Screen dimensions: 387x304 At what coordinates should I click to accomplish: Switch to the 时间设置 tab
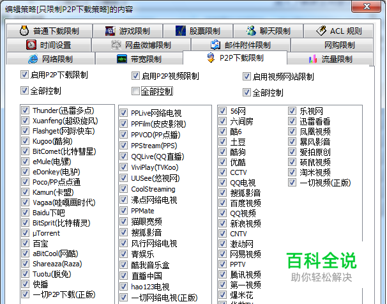tap(49, 45)
